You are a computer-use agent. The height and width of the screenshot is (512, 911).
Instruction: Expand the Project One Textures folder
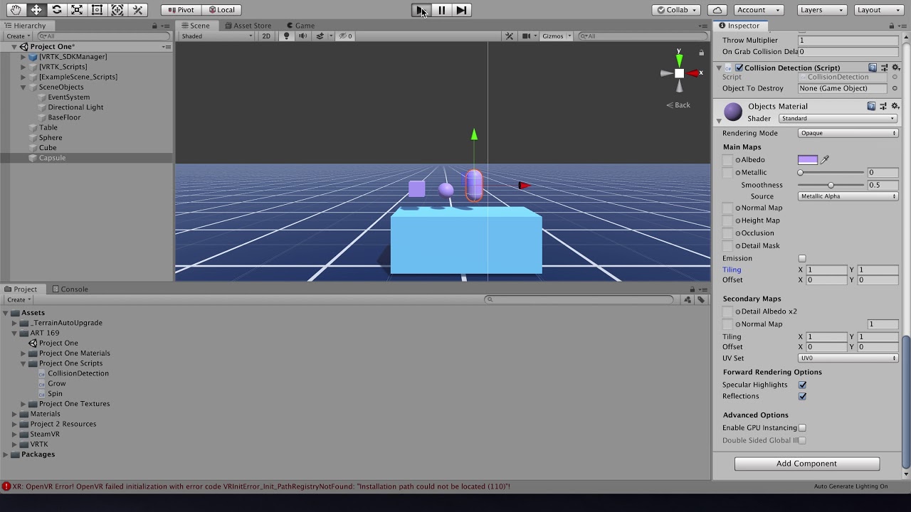click(x=23, y=404)
